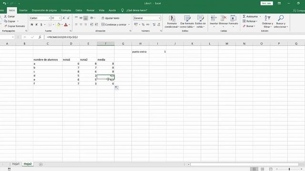305x171 pixels.
Task: Open Rellenar fill menu
Action: pyautogui.click(x=250, y=21)
